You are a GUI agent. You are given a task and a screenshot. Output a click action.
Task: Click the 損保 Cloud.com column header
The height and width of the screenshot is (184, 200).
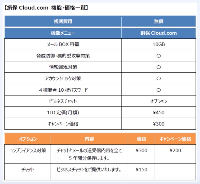tap(158, 33)
